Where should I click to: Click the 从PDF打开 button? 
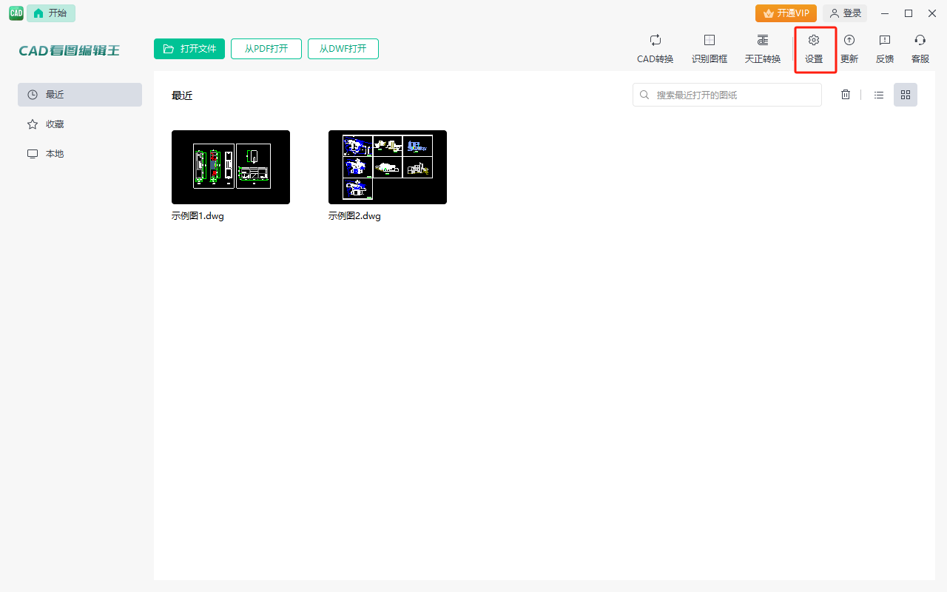click(266, 49)
